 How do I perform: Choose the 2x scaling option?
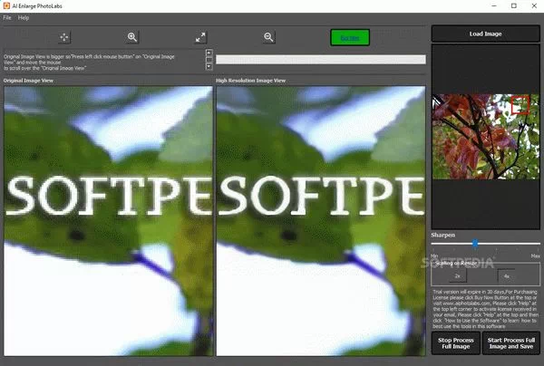click(458, 276)
